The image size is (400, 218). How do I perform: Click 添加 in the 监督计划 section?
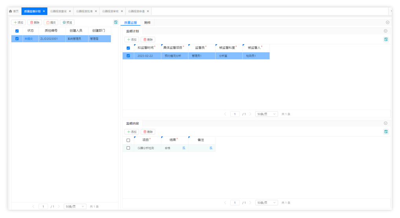tap(132, 40)
